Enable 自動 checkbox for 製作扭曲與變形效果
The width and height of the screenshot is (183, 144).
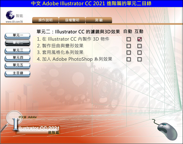(129, 46)
